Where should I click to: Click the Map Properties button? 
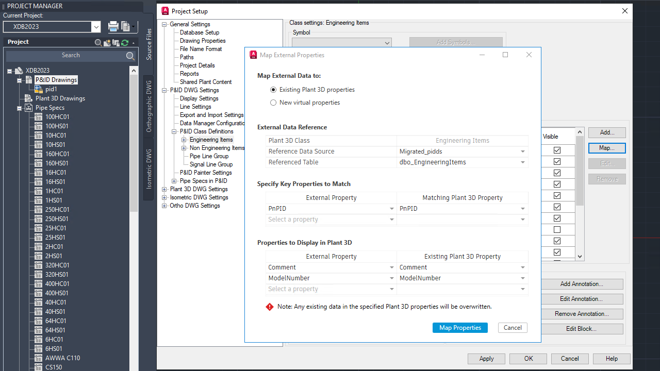460,328
